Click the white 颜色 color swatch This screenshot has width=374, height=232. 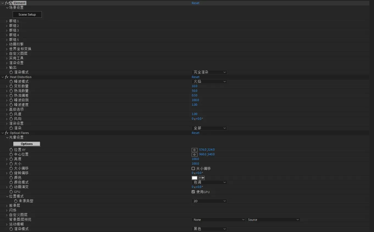(x=195, y=178)
